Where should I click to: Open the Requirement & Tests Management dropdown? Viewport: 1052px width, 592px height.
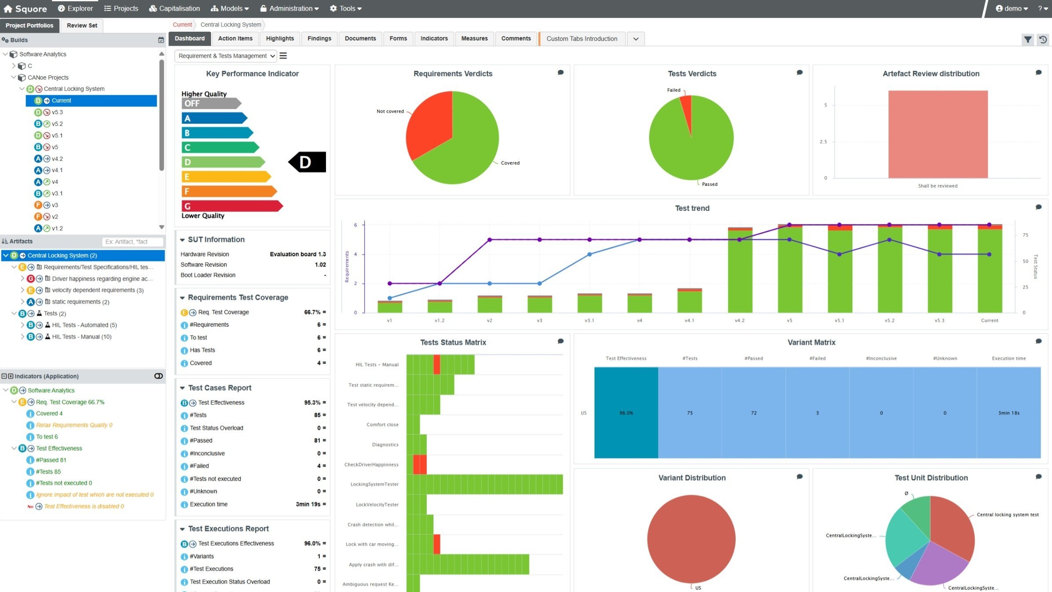tap(226, 56)
